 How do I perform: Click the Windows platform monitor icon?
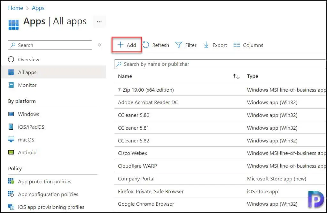coord(11,114)
